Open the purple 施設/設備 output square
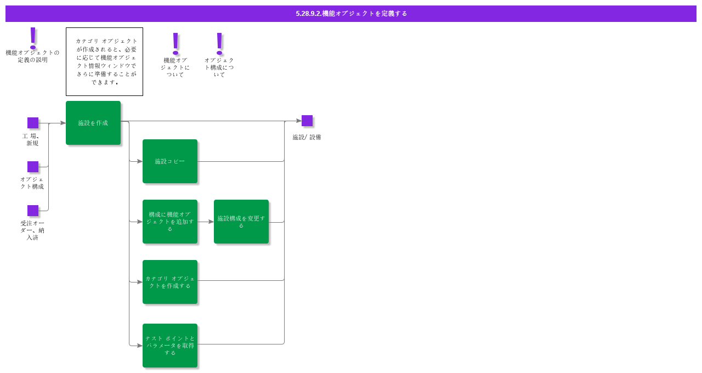The width and height of the screenshot is (702, 373). (307, 121)
